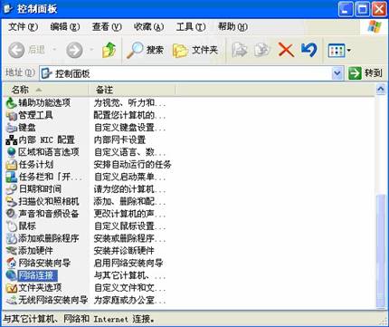
Task: Click the 安排自动运行的任务 description text
Action: pos(132,165)
